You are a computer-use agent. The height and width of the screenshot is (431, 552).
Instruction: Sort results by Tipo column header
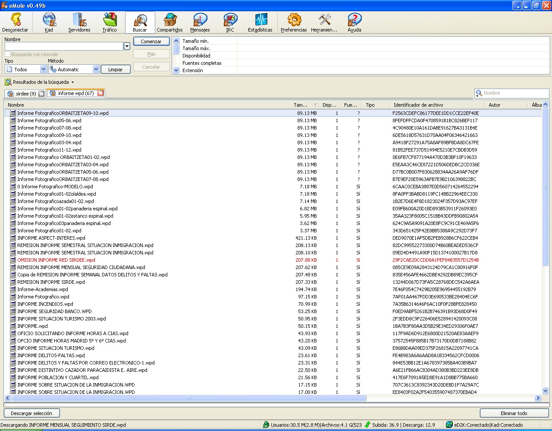pyautogui.click(x=376, y=105)
